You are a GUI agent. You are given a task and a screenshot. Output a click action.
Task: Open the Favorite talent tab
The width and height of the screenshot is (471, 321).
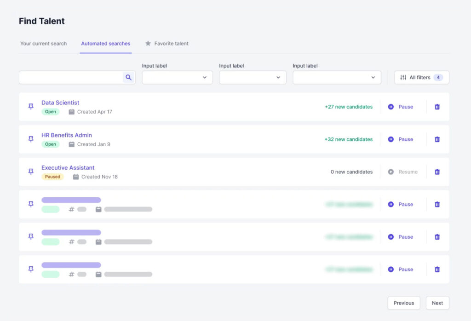pyautogui.click(x=167, y=44)
